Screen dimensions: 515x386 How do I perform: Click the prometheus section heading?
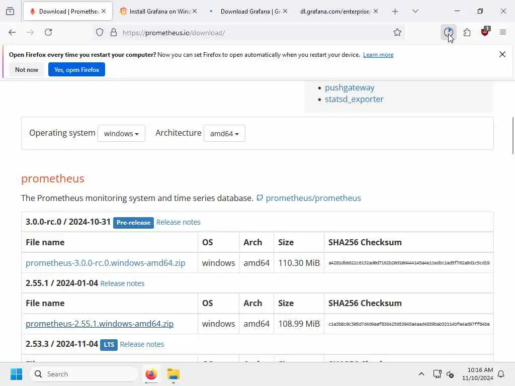[x=52, y=178]
